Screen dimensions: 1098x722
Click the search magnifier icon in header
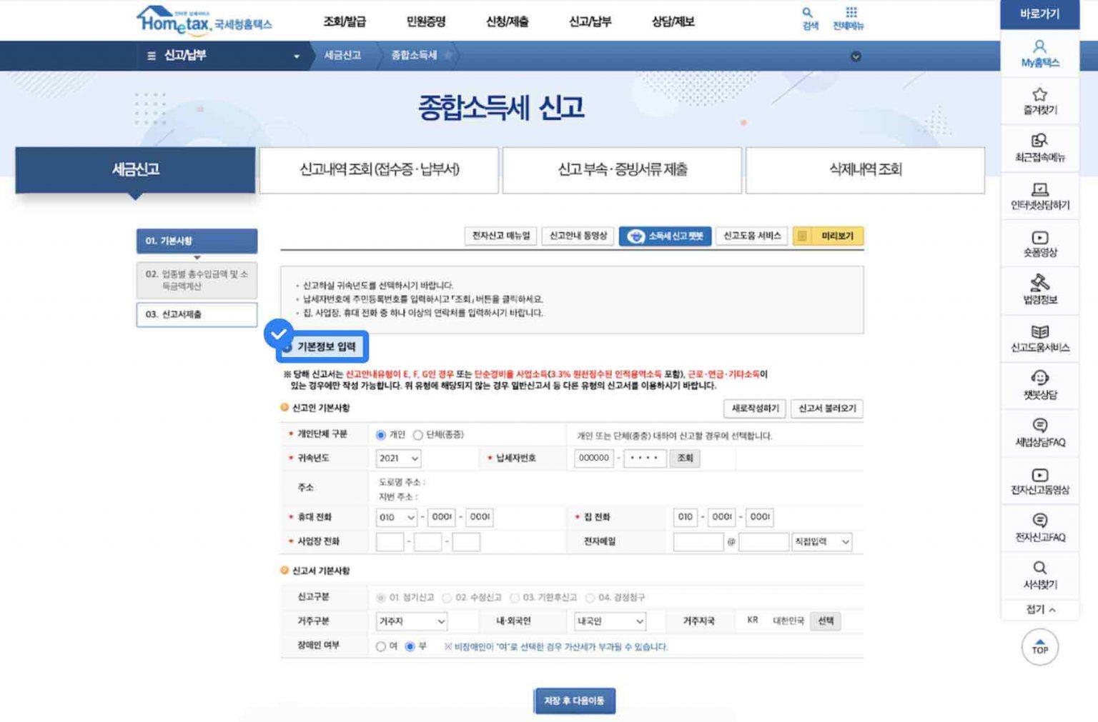(x=807, y=13)
